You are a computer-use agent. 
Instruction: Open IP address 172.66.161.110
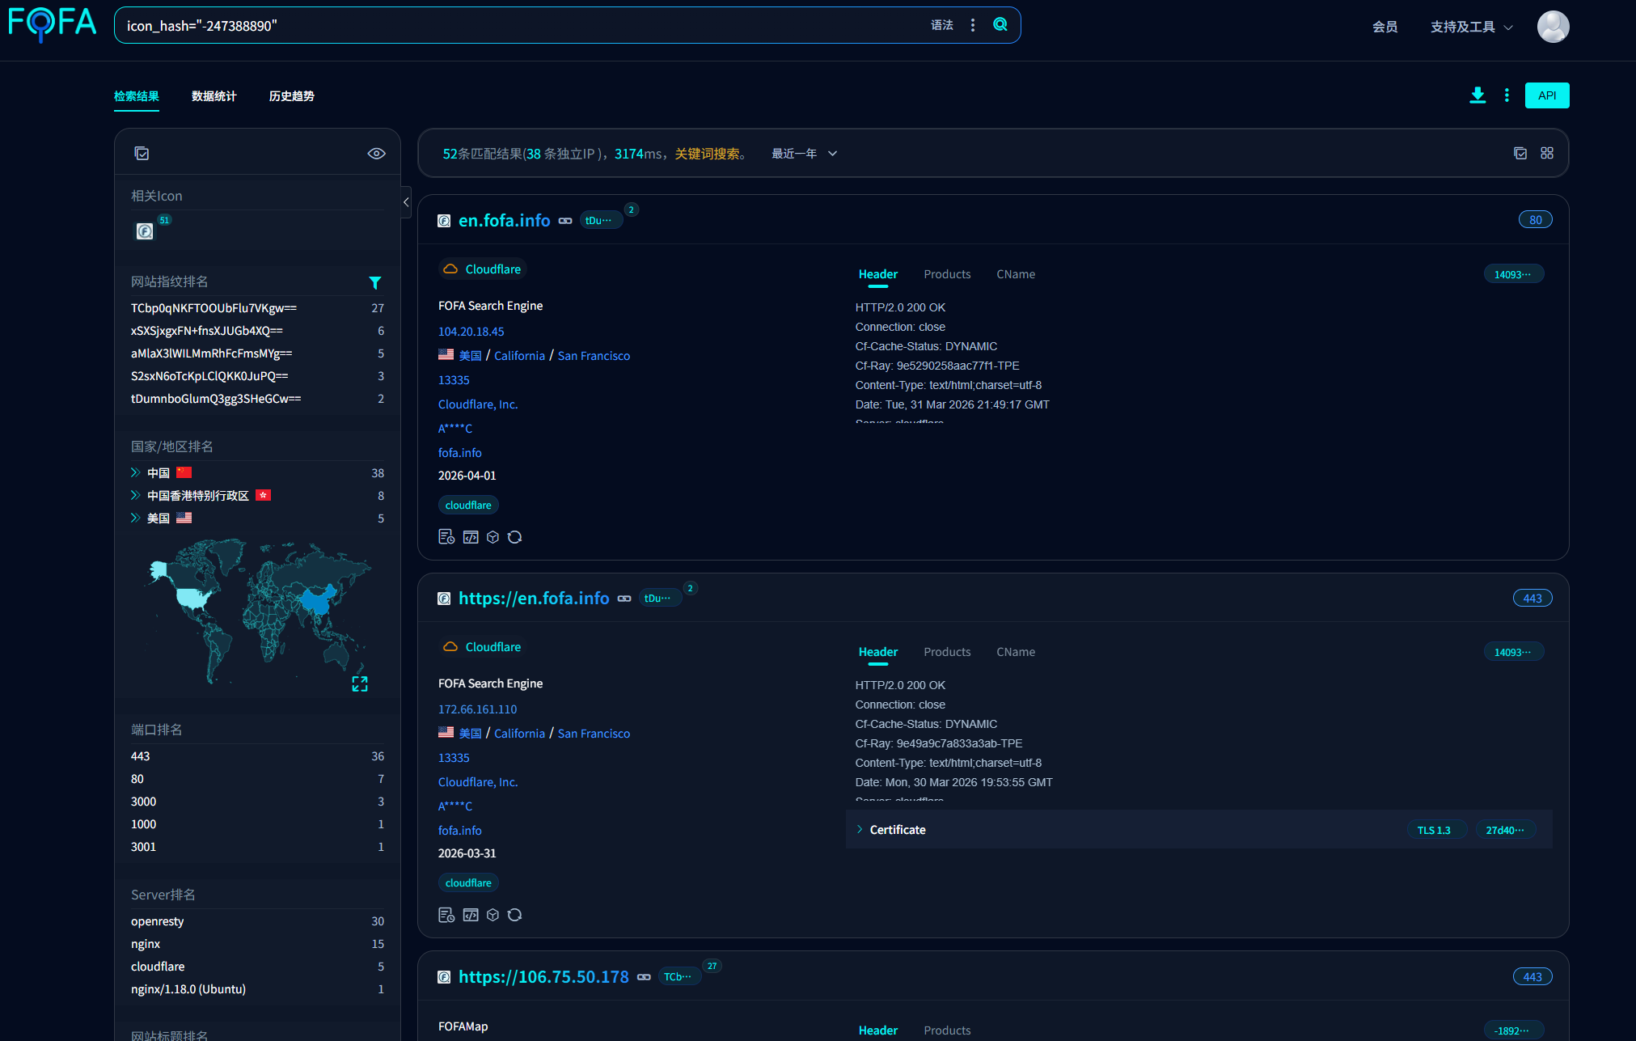click(478, 709)
